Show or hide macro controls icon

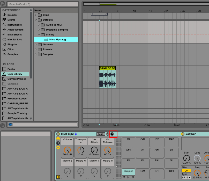pos(58,139)
